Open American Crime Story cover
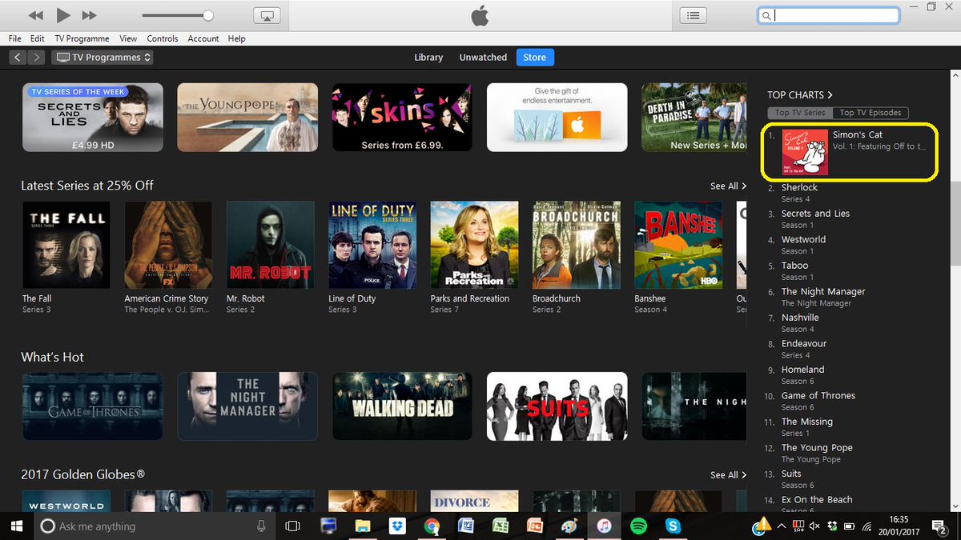The height and width of the screenshot is (540, 961). [x=168, y=245]
